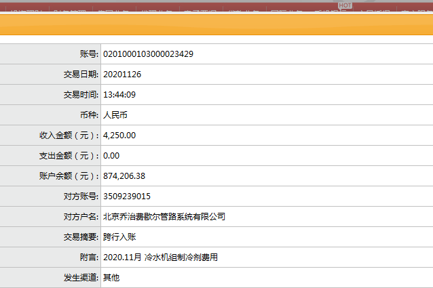This screenshot has width=433, height=288.
Task: Select the currency value 人民币
Action: (115, 115)
